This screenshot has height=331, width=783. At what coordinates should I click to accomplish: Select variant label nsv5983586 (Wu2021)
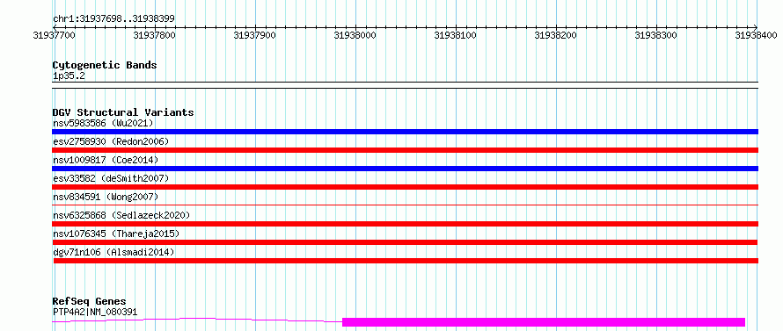(x=103, y=123)
